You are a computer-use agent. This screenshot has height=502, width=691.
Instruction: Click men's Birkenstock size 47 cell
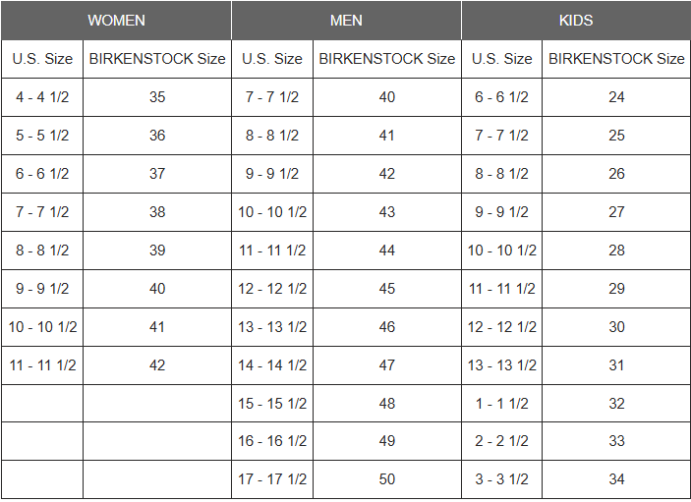click(387, 365)
